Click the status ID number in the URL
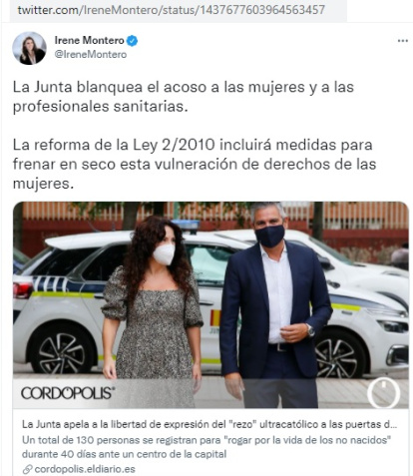This screenshot has width=413, height=476. 262,10
